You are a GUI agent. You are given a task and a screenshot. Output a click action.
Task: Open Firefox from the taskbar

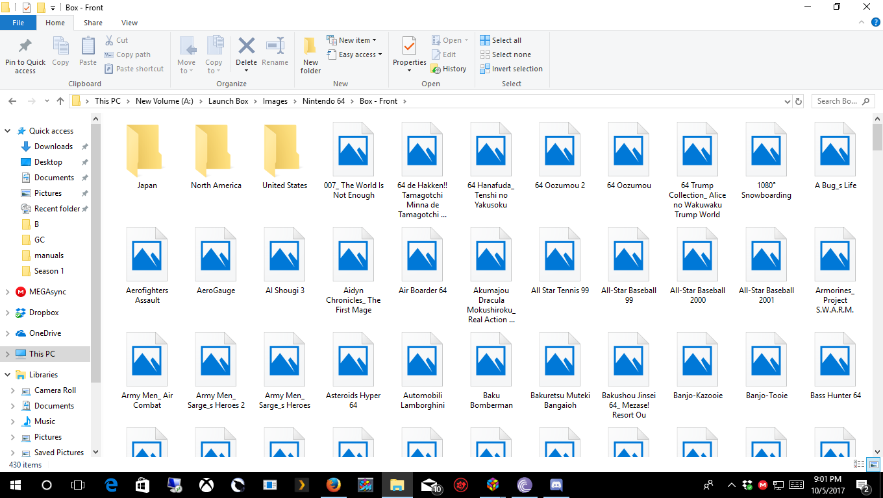coord(334,485)
